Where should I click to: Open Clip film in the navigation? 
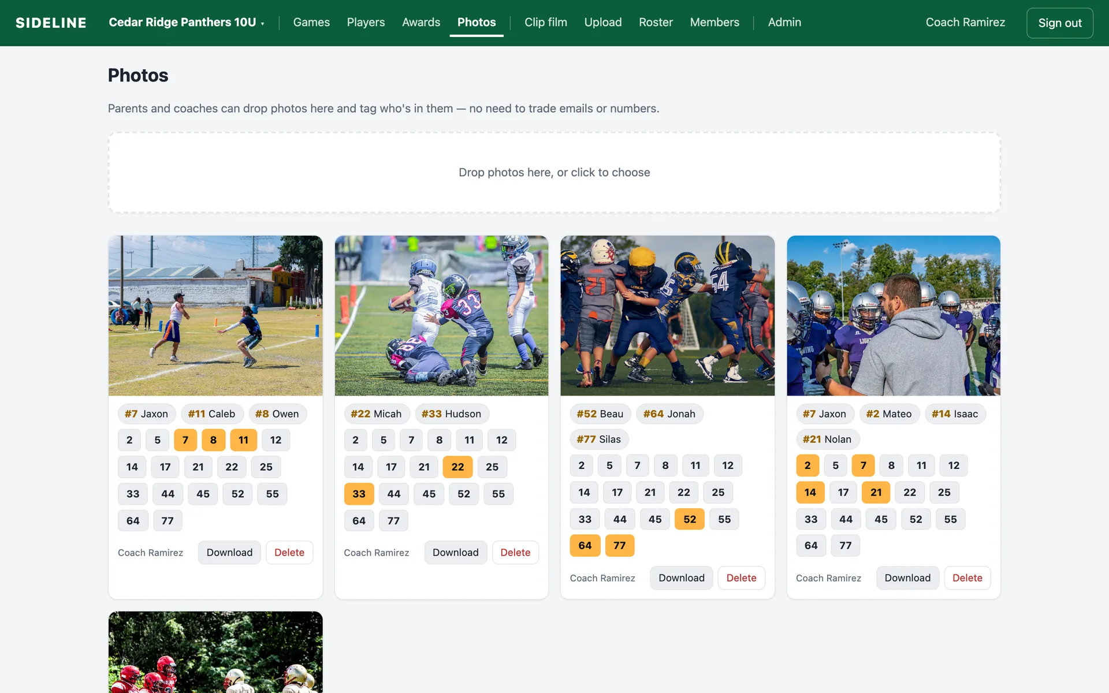[x=546, y=23]
